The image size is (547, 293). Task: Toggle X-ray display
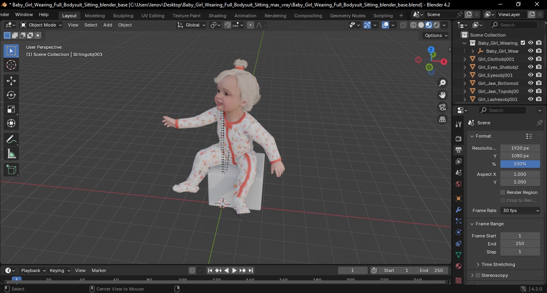(x=403, y=25)
